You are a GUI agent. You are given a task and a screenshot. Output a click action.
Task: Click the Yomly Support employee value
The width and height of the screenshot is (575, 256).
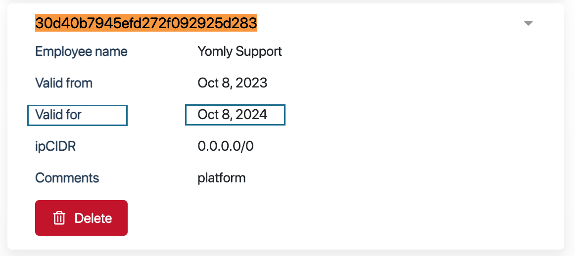(240, 51)
